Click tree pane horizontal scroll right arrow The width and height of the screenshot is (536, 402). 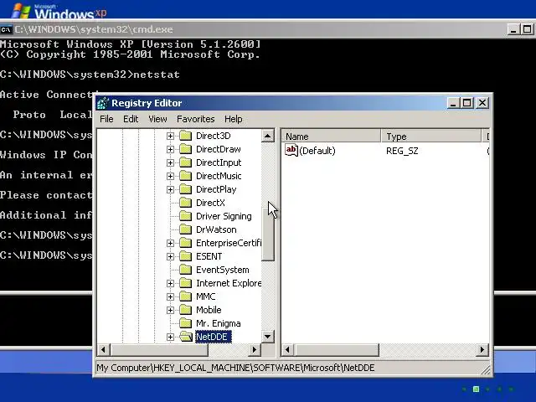[254, 350]
